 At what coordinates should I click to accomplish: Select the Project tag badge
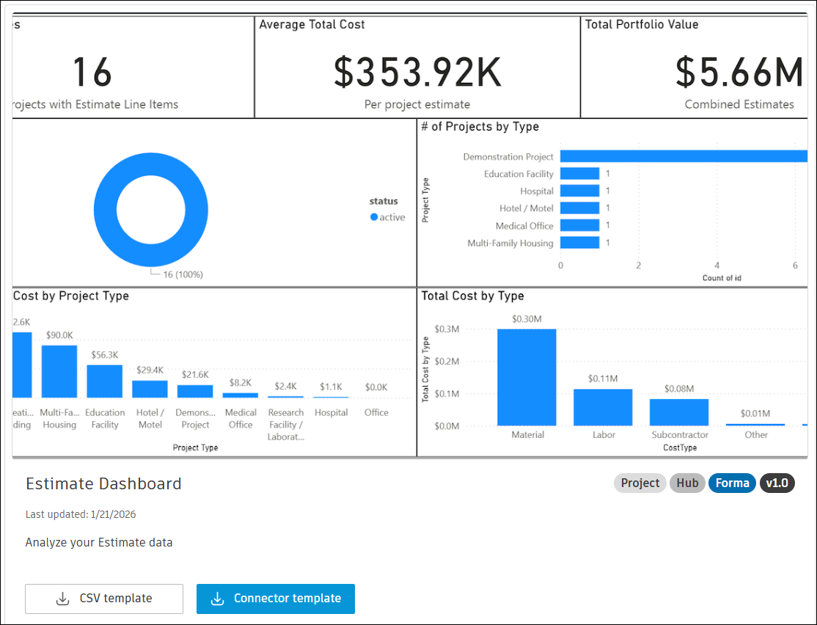(x=640, y=483)
